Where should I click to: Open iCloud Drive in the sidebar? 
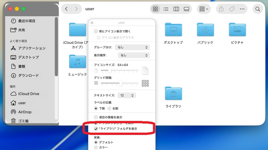[x=25, y=94]
